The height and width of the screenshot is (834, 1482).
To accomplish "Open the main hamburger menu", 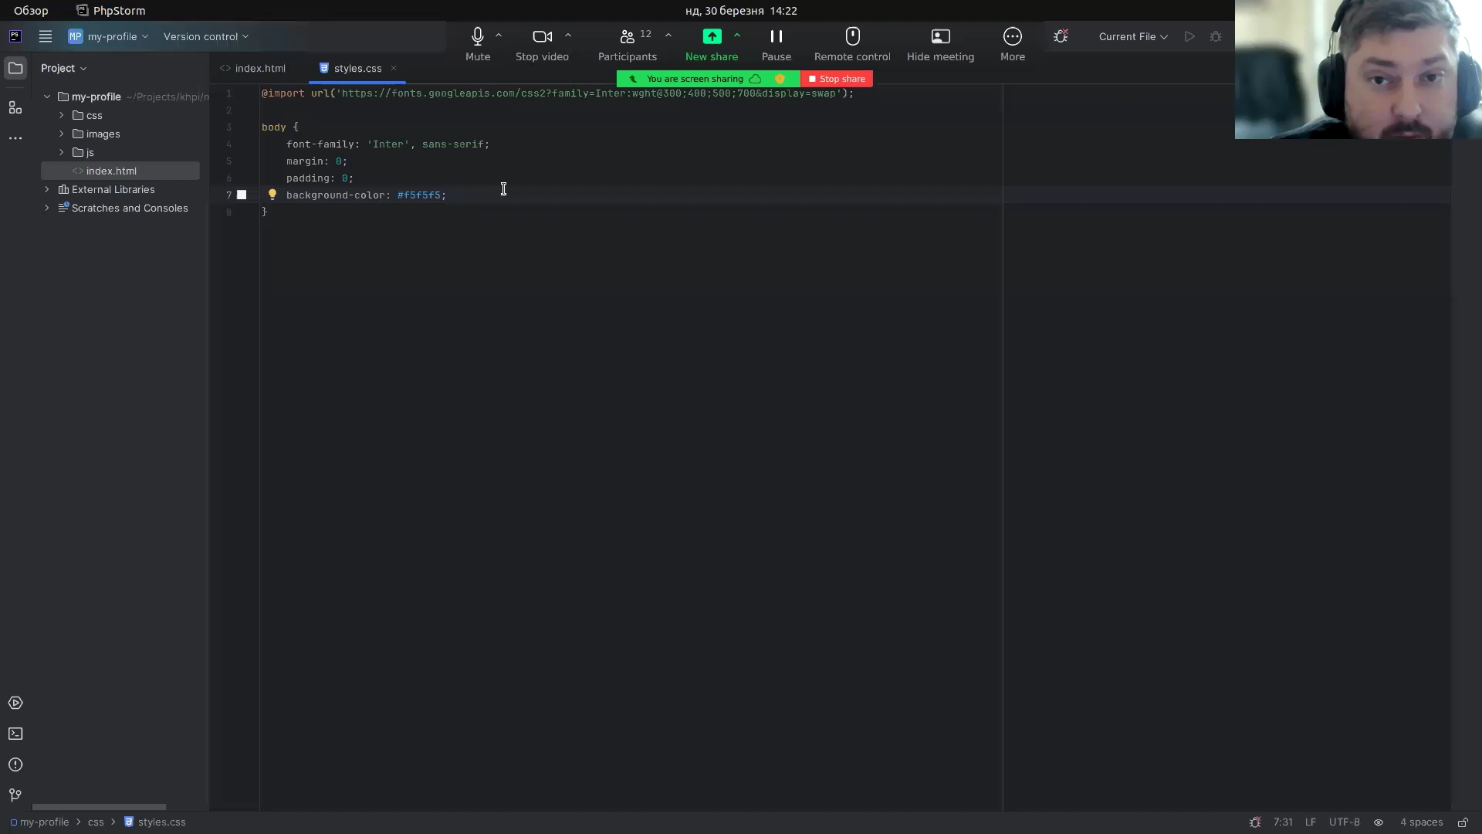I will 46,36.
